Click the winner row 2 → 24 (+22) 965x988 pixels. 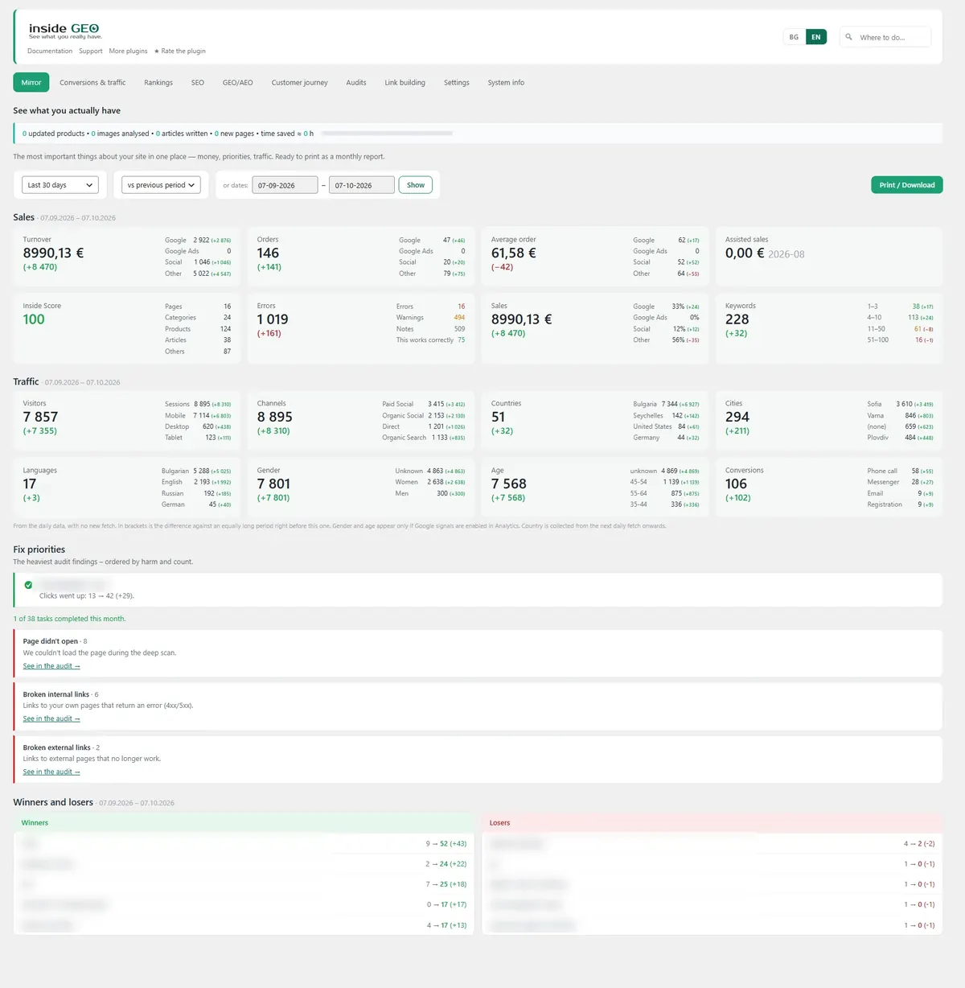244,864
